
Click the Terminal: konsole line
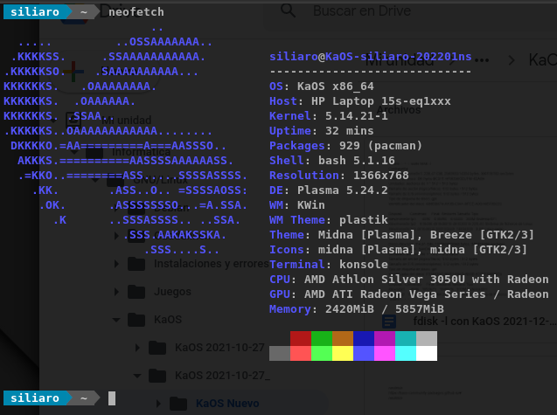[329, 265]
